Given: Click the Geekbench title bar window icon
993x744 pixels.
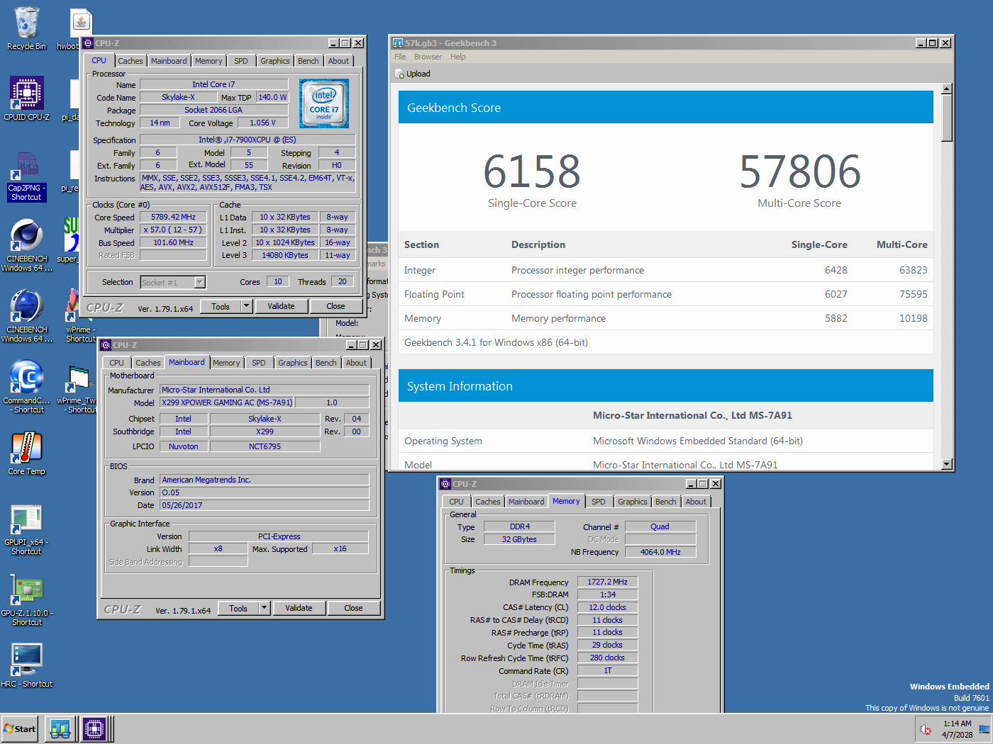Looking at the screenshot, I should (399, 43).
